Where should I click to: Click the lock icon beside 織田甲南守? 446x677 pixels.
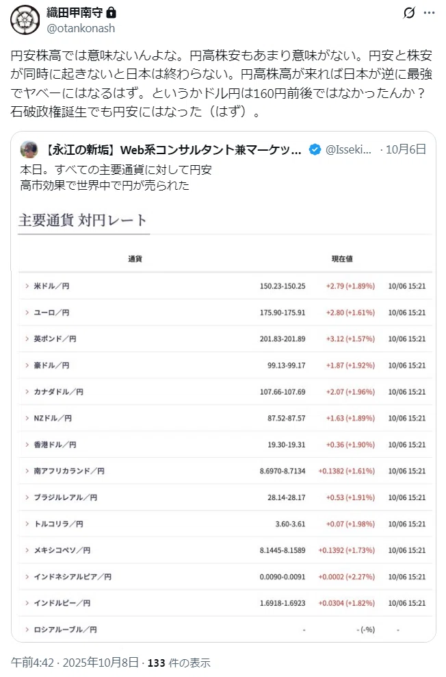coord(112,12)
